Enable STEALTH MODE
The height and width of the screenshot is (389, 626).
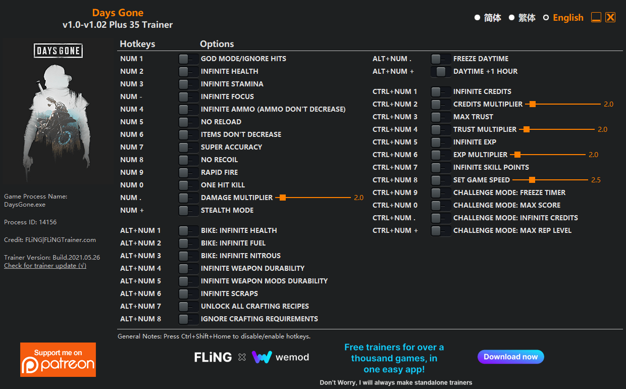click(188, 210)
